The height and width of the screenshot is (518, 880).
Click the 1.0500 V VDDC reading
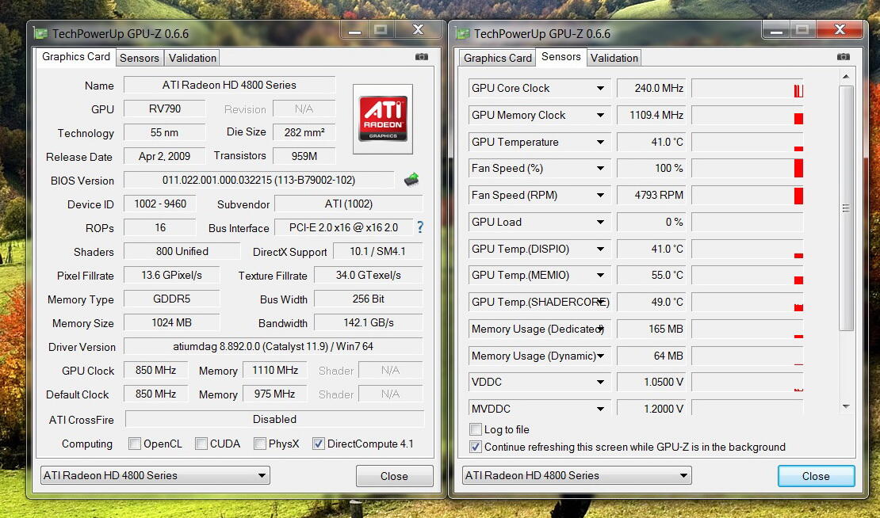(x=652, y=382)
